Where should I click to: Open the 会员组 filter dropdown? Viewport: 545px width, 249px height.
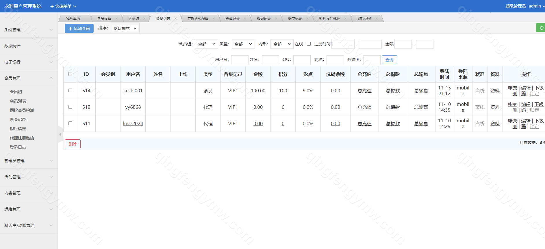[206, 44]
